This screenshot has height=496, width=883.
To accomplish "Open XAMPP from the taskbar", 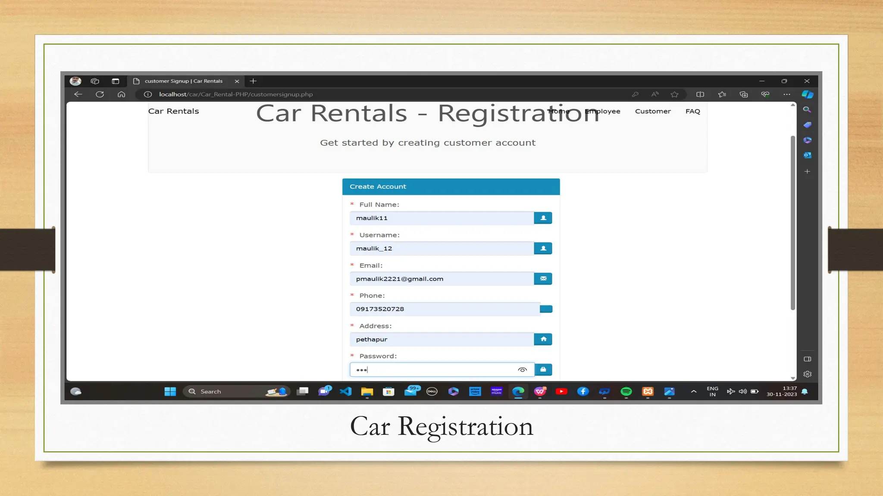I will click(648, 391).
